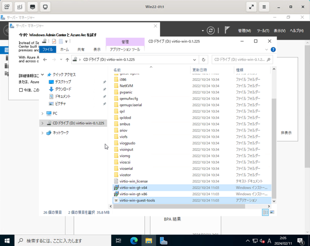Click the Explorer help question mark icon

[x=273, y=50]
